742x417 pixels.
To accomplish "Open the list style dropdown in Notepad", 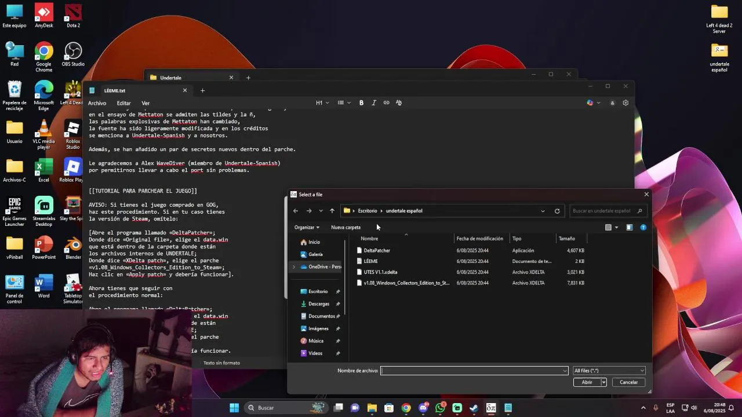I will click(x=344, y=103).
